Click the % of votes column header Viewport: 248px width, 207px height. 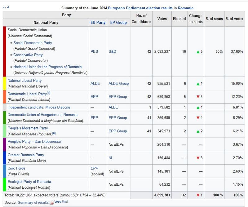[234, 19]
